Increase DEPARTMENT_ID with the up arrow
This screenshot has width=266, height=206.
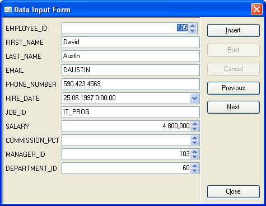click(195, 166)
